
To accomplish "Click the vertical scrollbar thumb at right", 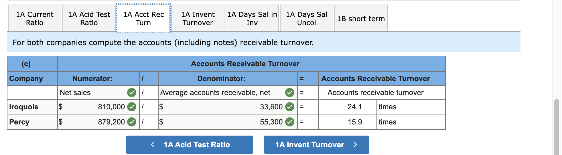I will point(557,127).
